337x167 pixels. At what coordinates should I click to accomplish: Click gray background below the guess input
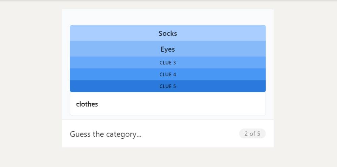point(167,157)
